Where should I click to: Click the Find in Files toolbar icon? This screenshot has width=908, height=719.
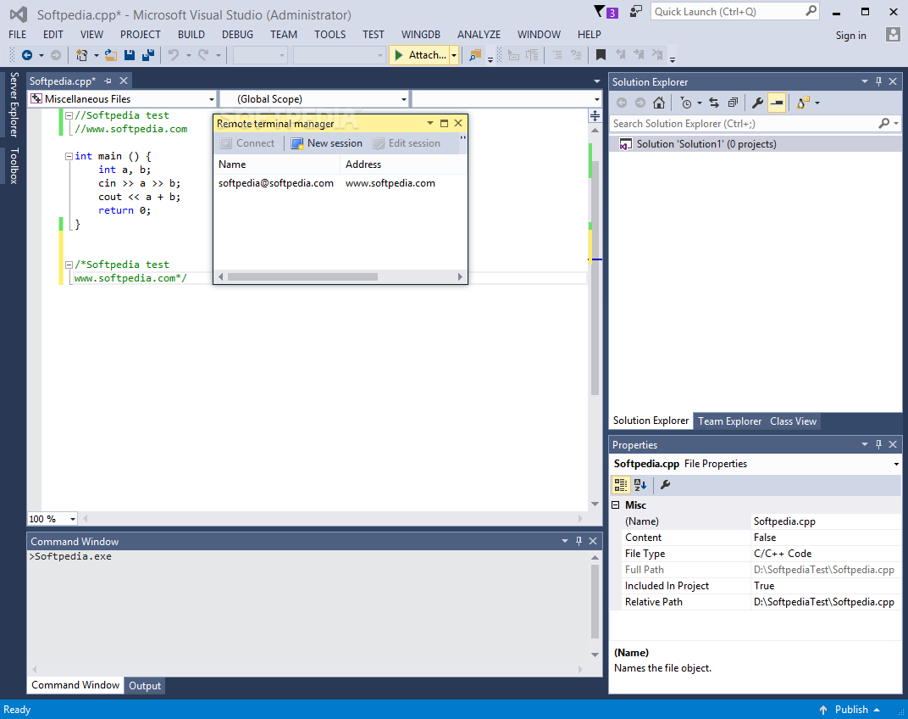[x=475, y=55]
